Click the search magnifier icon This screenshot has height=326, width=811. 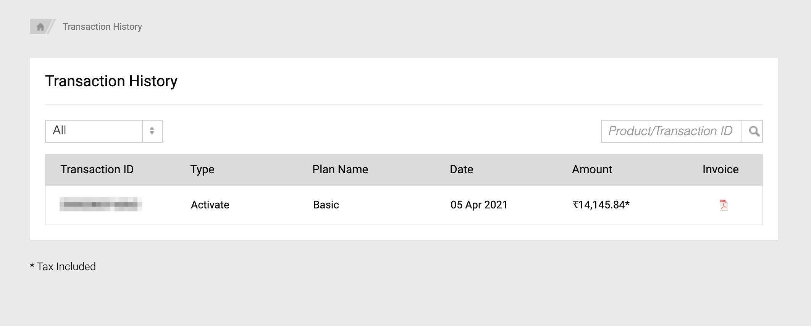click(753, 131)
